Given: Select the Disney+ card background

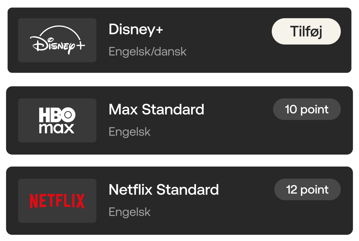Looking at the screenshot, I should click(x=180, y=40).
